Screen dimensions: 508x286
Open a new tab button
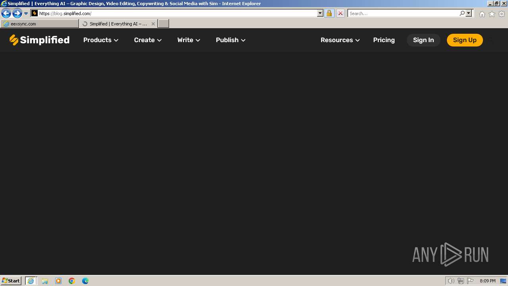[x=164, y=24]
